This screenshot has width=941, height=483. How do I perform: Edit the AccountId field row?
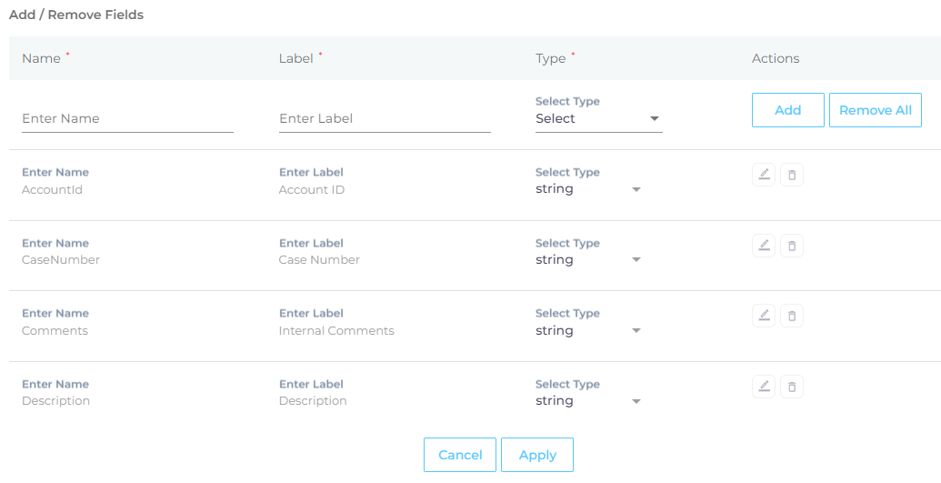764,175
